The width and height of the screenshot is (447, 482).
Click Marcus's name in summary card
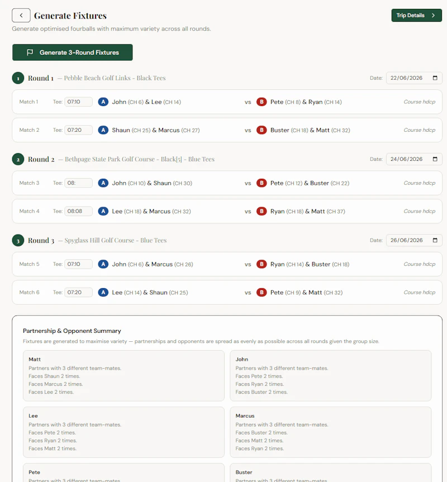(245, 416)
